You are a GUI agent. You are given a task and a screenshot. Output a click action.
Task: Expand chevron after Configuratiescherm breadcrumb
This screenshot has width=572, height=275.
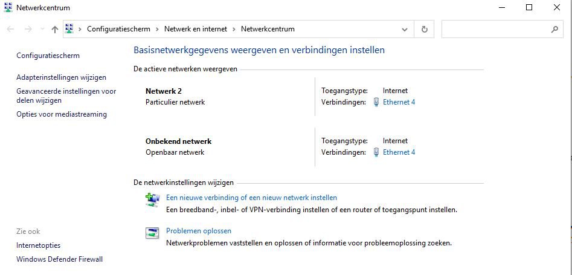point(157,29)
